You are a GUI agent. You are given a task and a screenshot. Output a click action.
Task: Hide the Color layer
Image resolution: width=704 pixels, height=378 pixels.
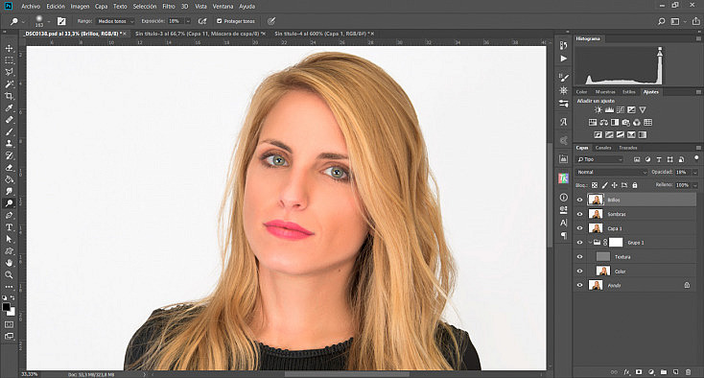coord(579,272)
